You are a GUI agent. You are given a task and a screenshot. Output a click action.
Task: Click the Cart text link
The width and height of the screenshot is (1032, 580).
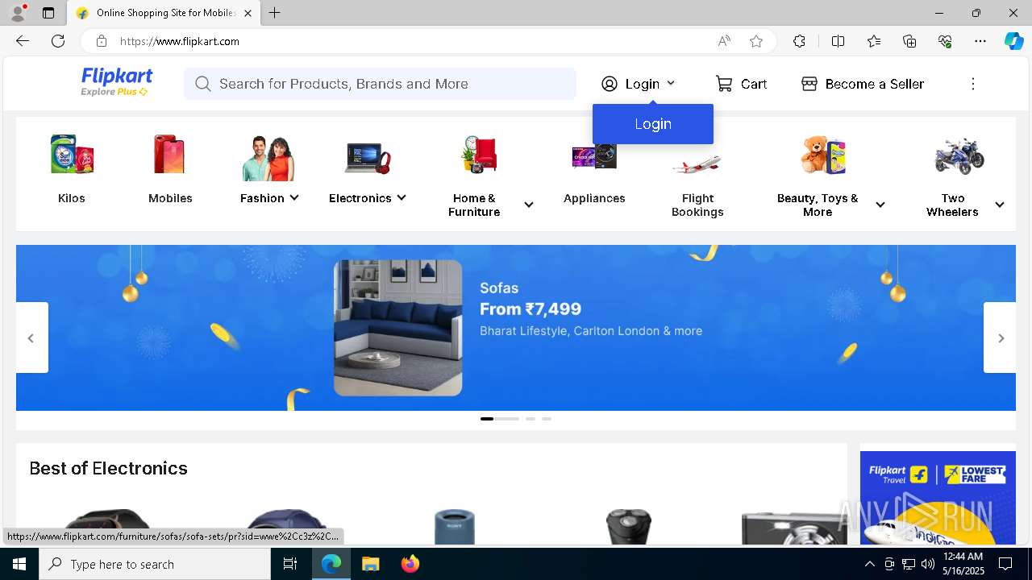coord(754,84)
